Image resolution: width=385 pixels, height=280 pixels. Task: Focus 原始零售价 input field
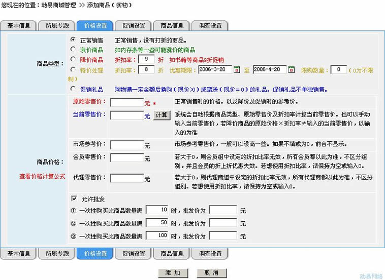pyautogui.click(x=127, y=102)
